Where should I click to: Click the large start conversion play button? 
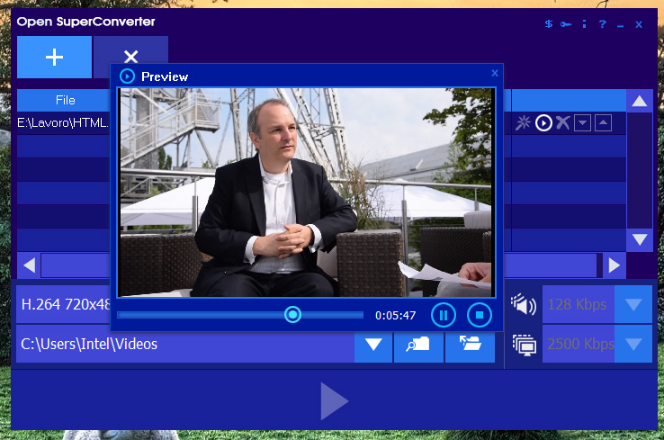point(334,401)
